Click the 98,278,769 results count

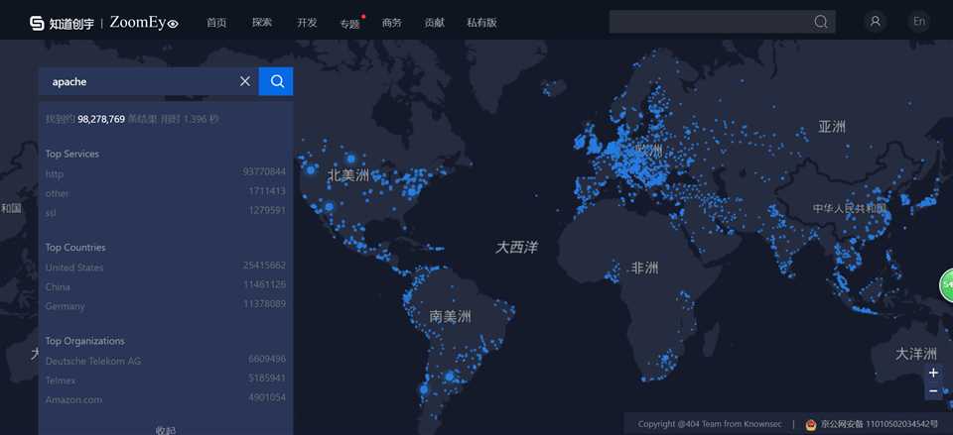(x=101, y=119)
